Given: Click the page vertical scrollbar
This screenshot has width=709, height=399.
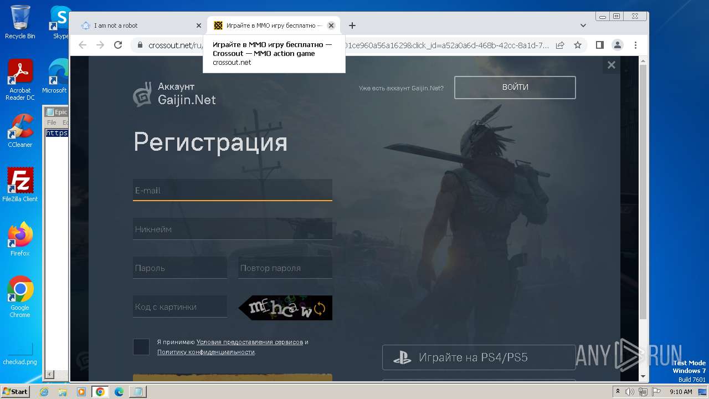Looking at the screenshot, I should [643, 191].
